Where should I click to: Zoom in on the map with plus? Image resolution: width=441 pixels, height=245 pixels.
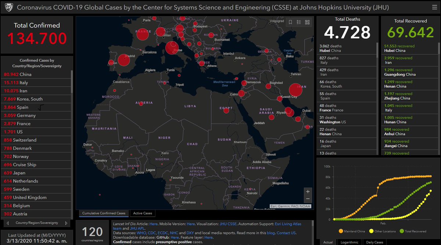pyautogui.click(x=308, y=191)
